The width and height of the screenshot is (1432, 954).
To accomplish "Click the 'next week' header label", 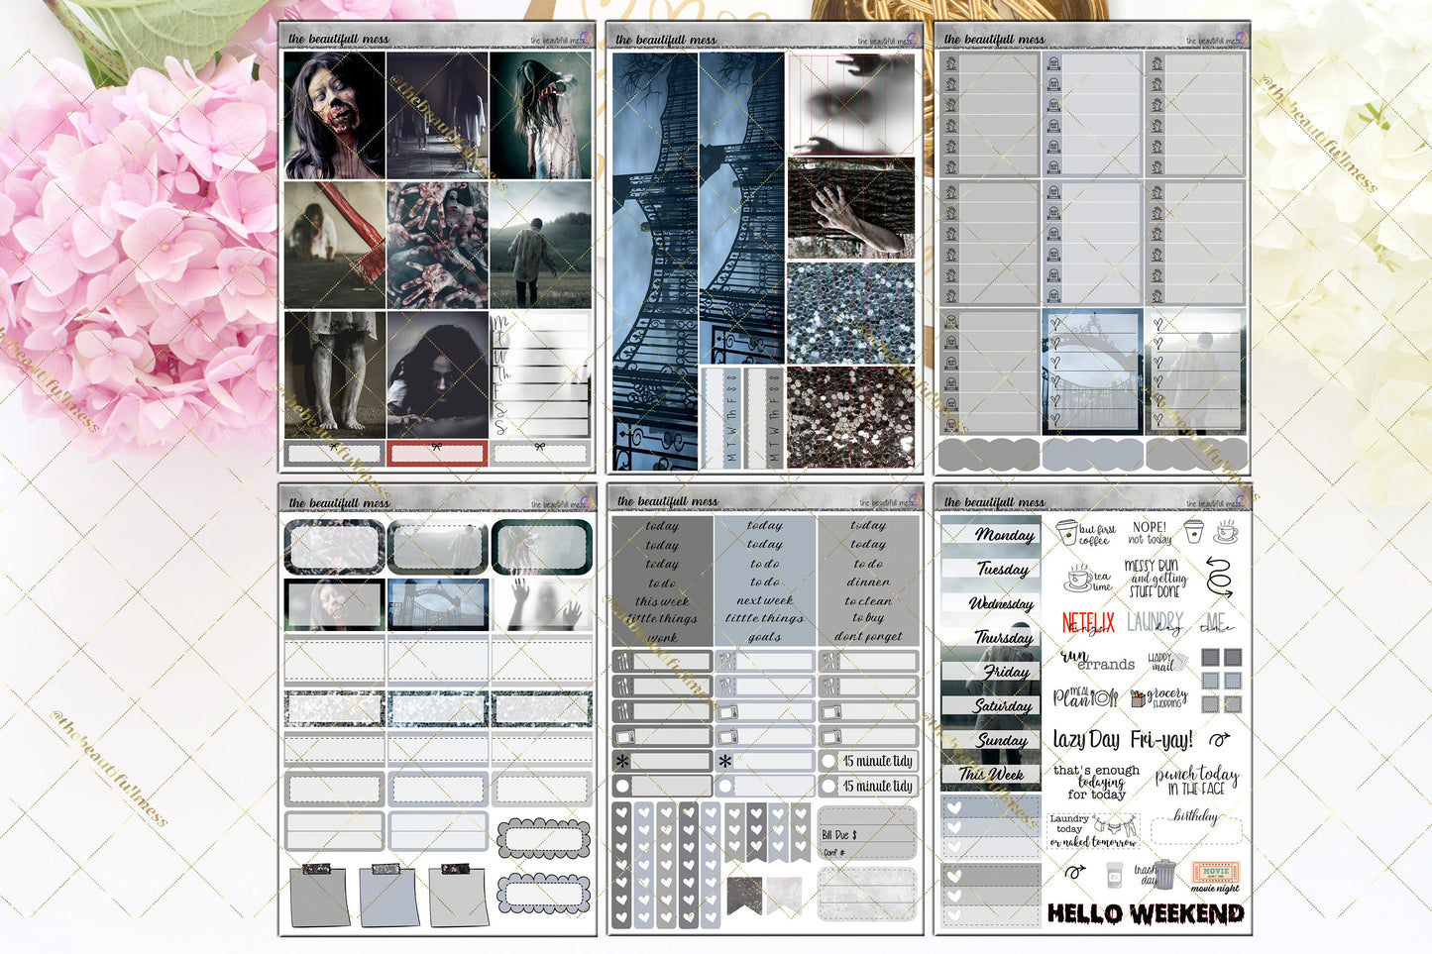I will click(x=765, y=600).
